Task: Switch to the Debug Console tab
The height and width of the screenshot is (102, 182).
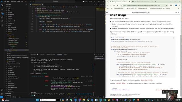Action: (x=51, y=54)
